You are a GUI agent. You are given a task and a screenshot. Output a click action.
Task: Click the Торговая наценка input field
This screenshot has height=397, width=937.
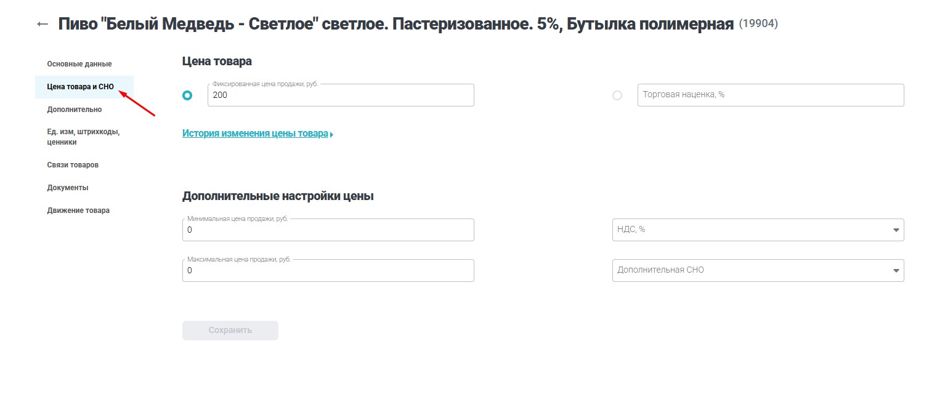point(769,95)
